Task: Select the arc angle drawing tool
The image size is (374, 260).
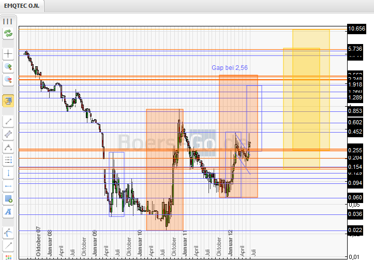Action: (8, 147)
